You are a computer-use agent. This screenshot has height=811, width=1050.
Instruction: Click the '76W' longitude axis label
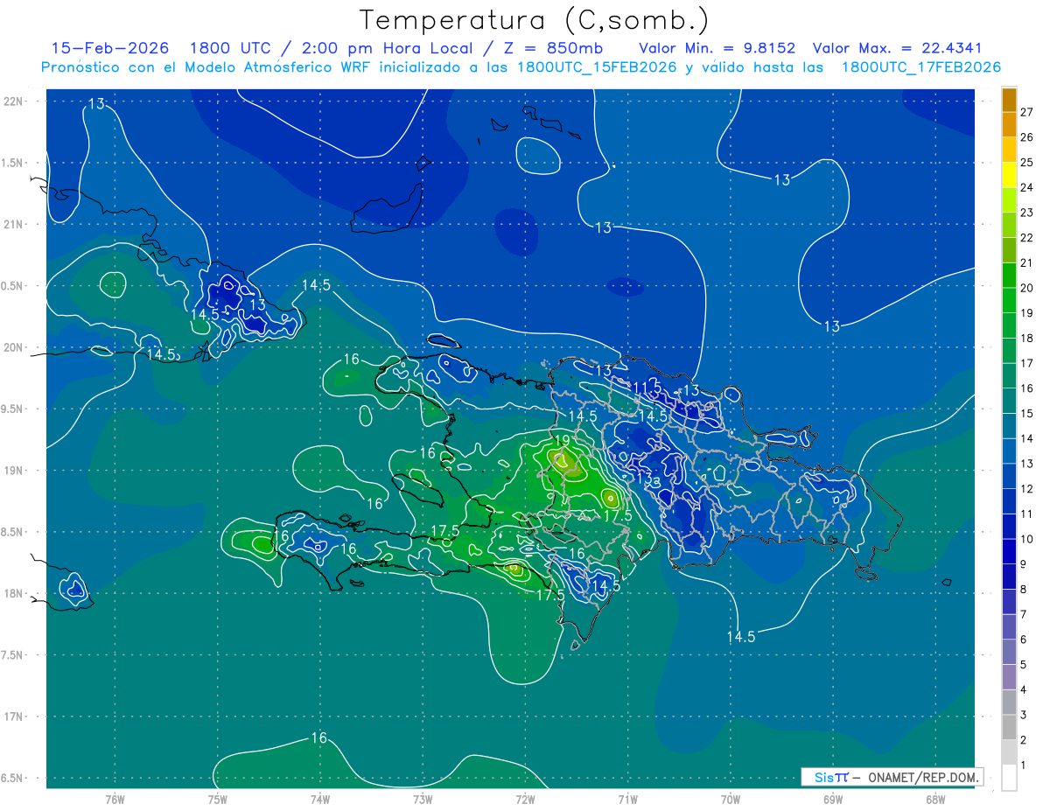[115, 800]
